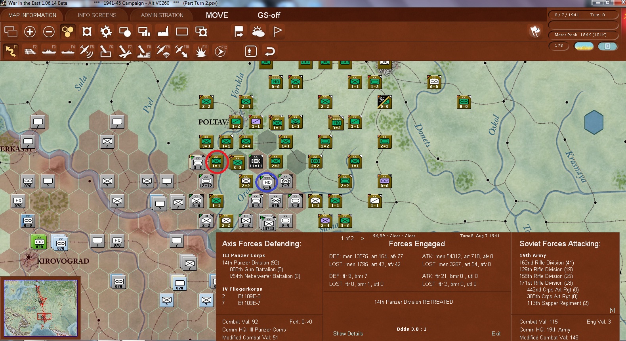
Task: Click the rectangle-with-circle map overlay icon
Action: 125,31
